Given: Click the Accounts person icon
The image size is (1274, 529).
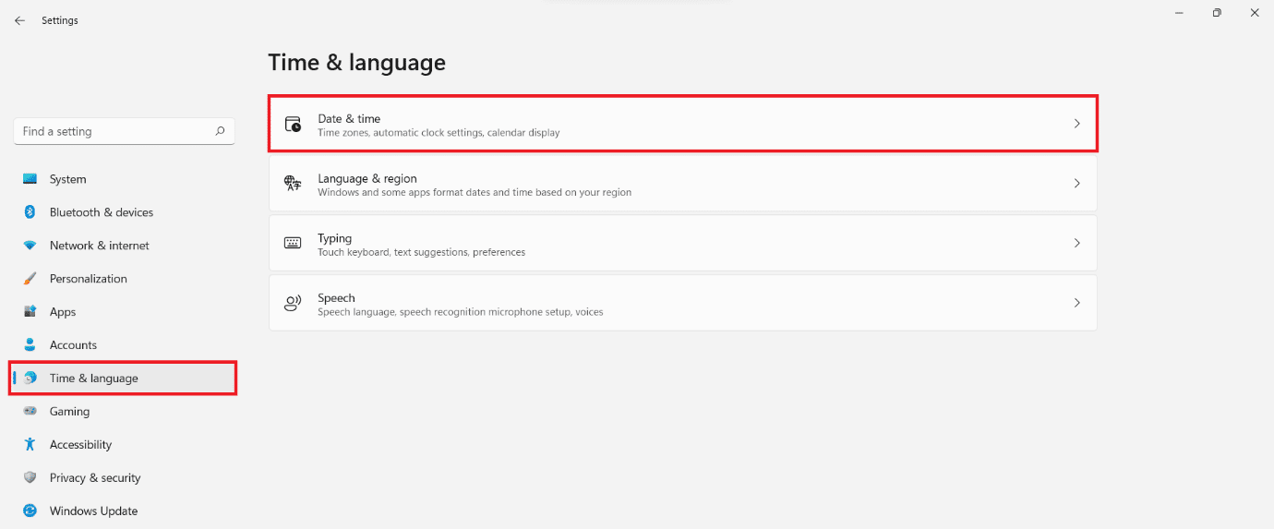Looking at the screenshot, I should click(x=30, y=345).
